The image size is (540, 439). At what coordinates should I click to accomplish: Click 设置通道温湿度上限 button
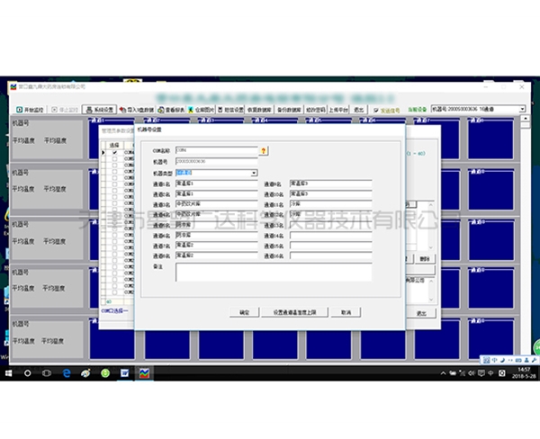point(292,312)
